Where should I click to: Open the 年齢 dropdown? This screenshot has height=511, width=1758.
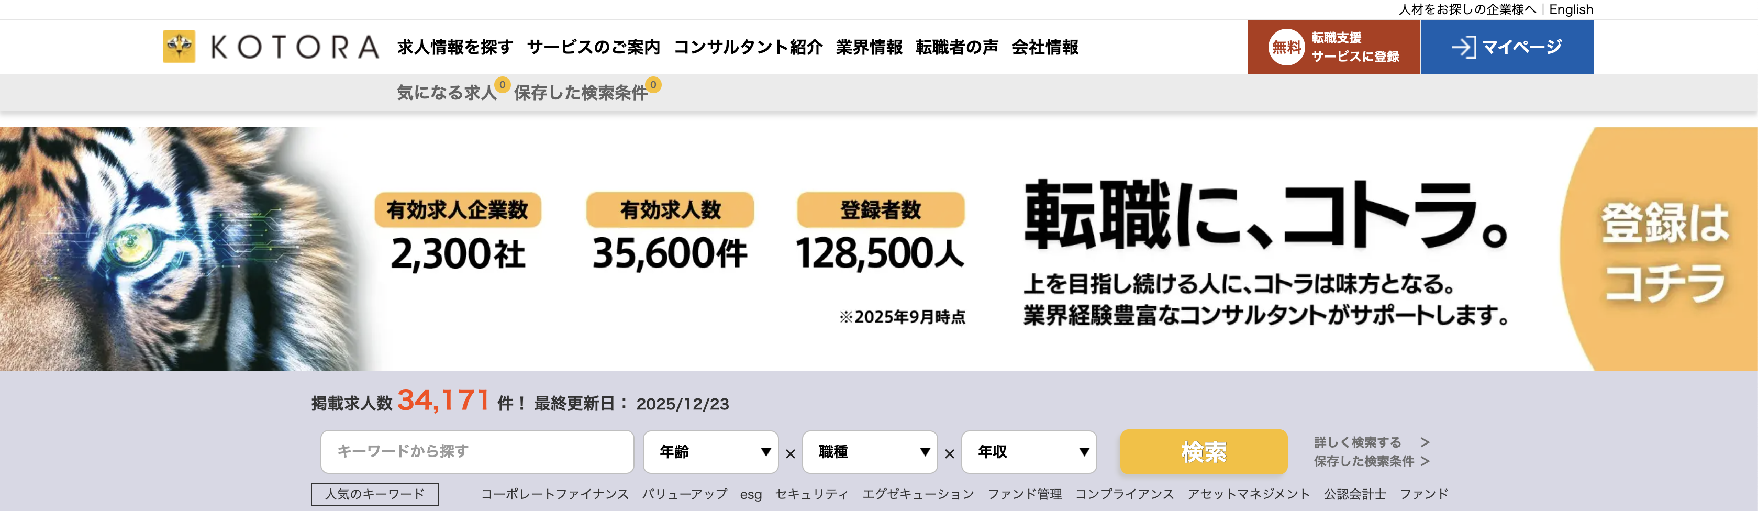(x=710, y=452)
